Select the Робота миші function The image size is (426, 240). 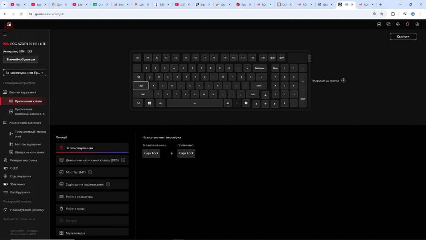(92, 209)
